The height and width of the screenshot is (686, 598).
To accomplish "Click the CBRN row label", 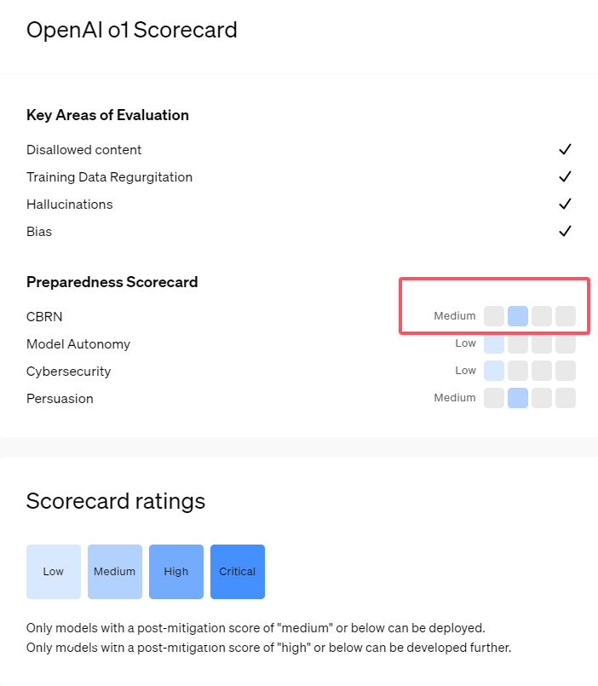I will pyautogui.click(x=44, y=317).
